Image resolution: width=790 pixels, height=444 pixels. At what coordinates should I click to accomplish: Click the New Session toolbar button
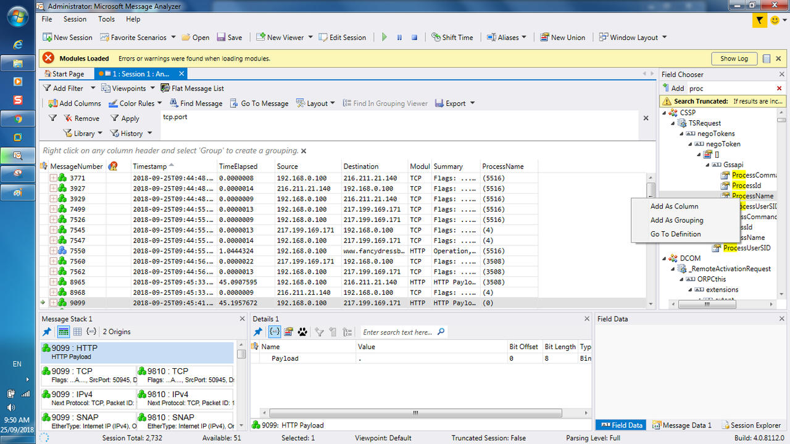(67, 38)
